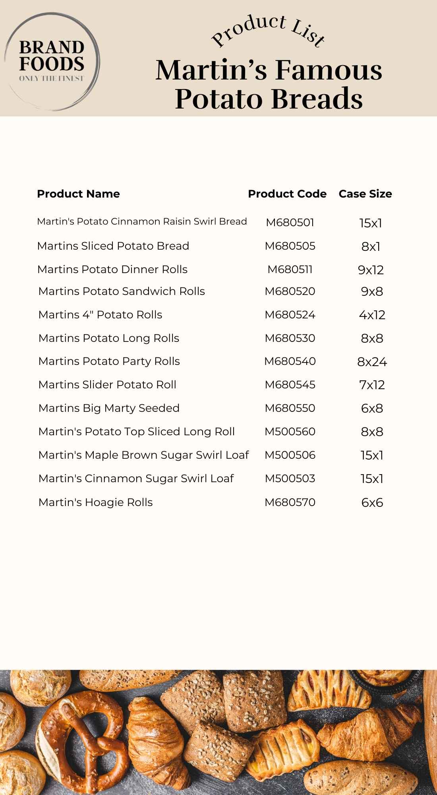The width and height of the screenshot is (437, 795).
Task: Select Martins Slider Potato Roll entry
Action: pos(107,385)
